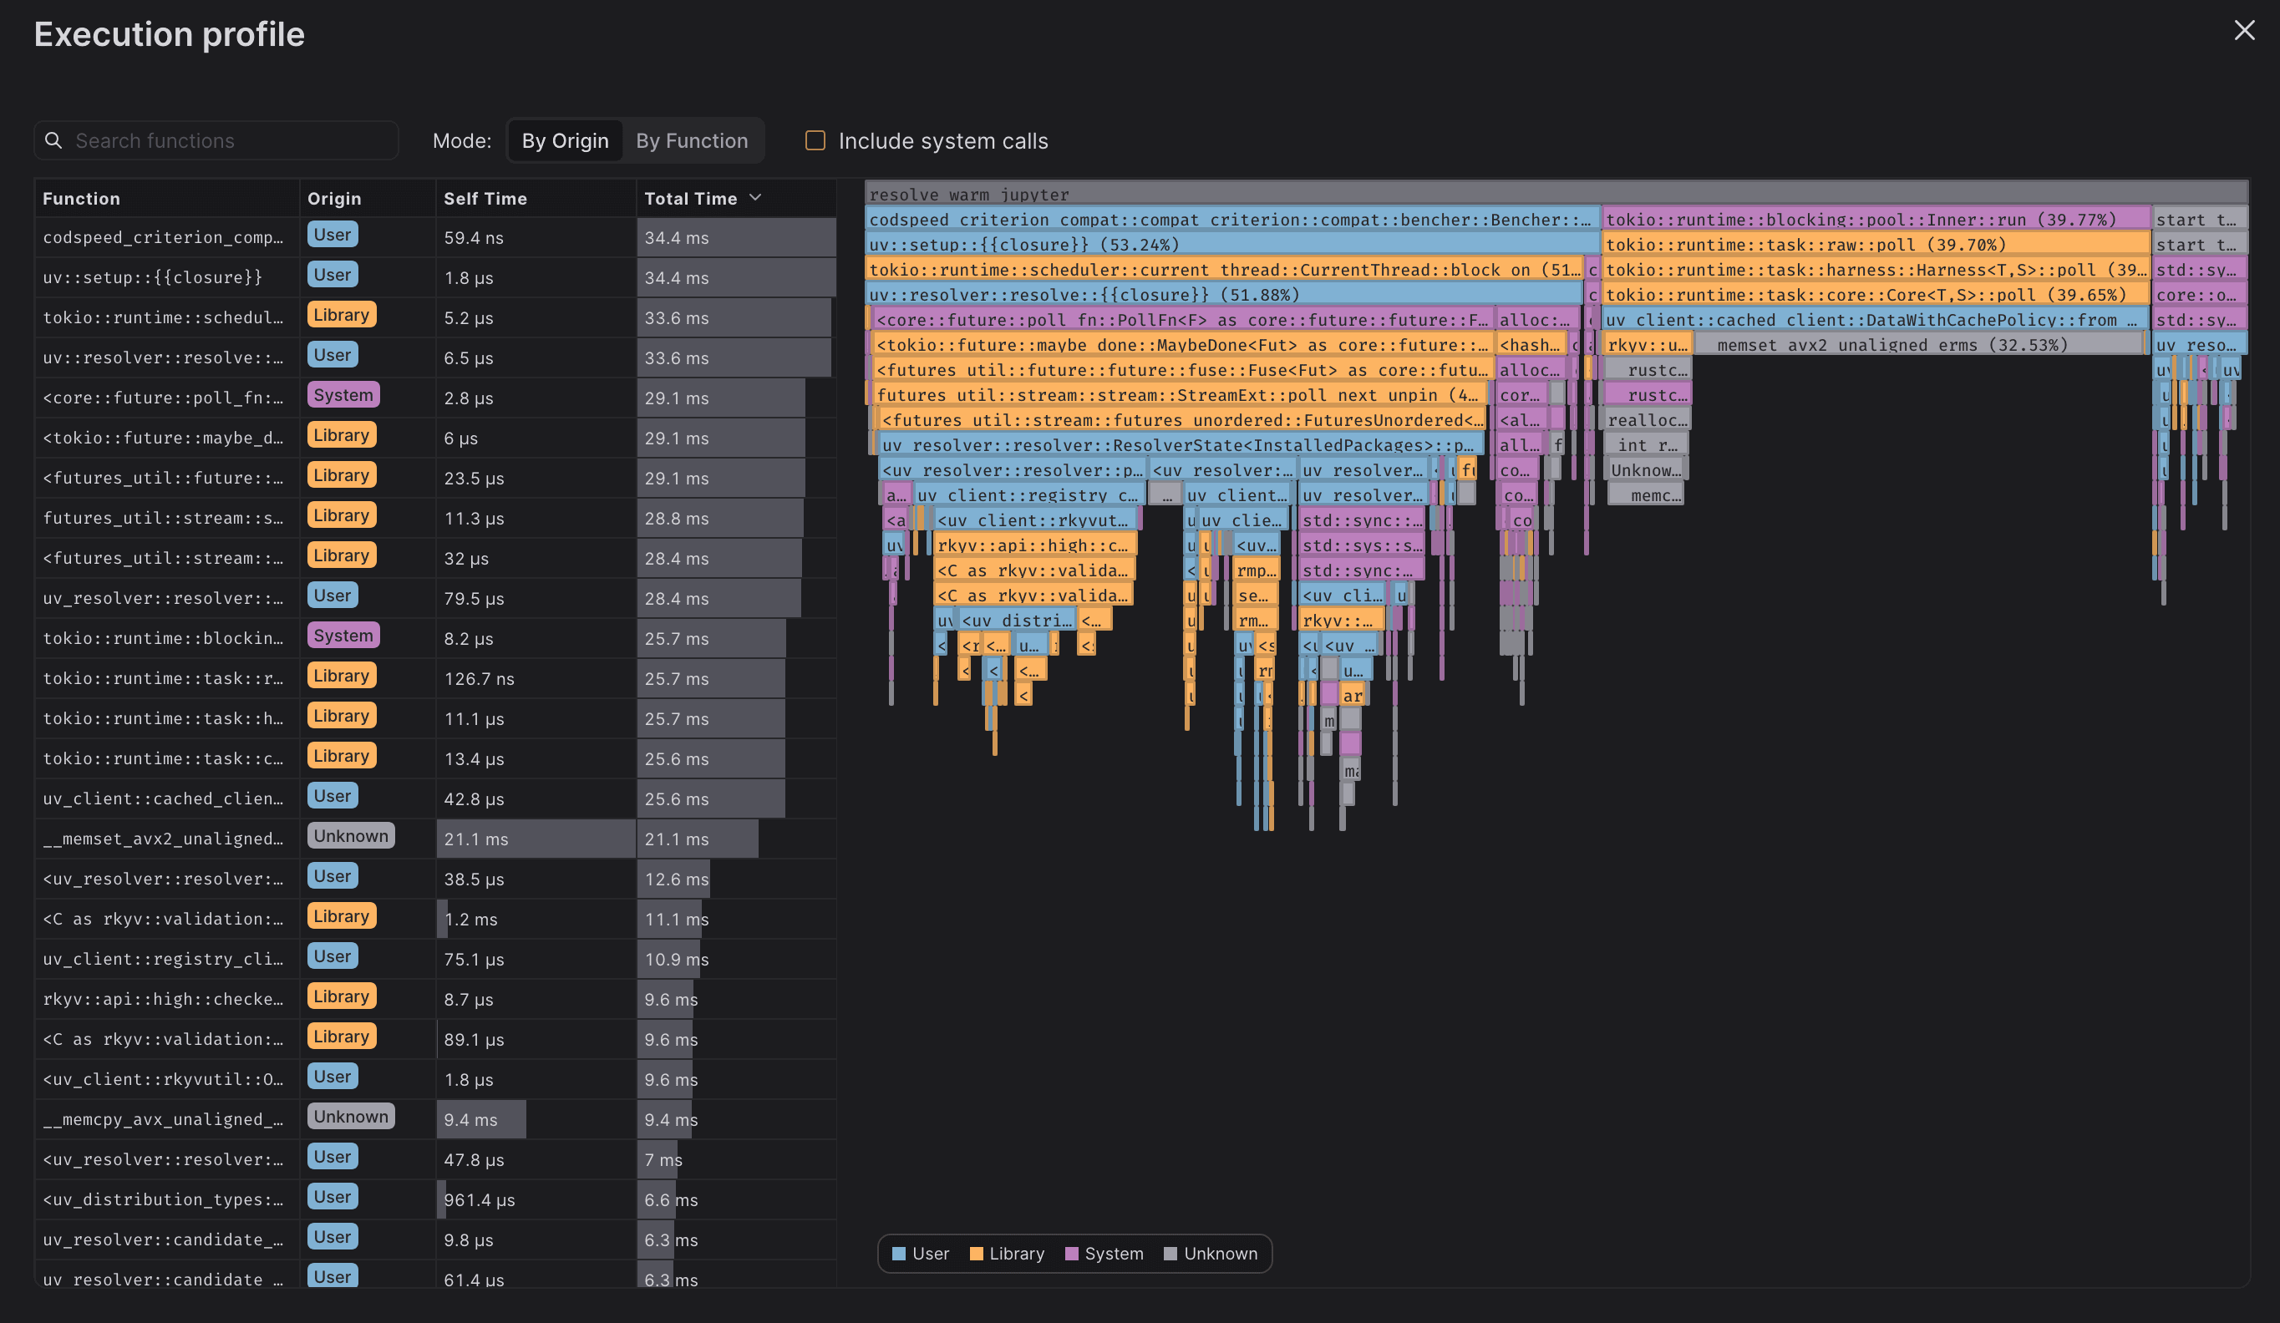Click tokio blocking pool Inner::run flame bar
The image size is (2280, 1323).
coord(1875,220)
